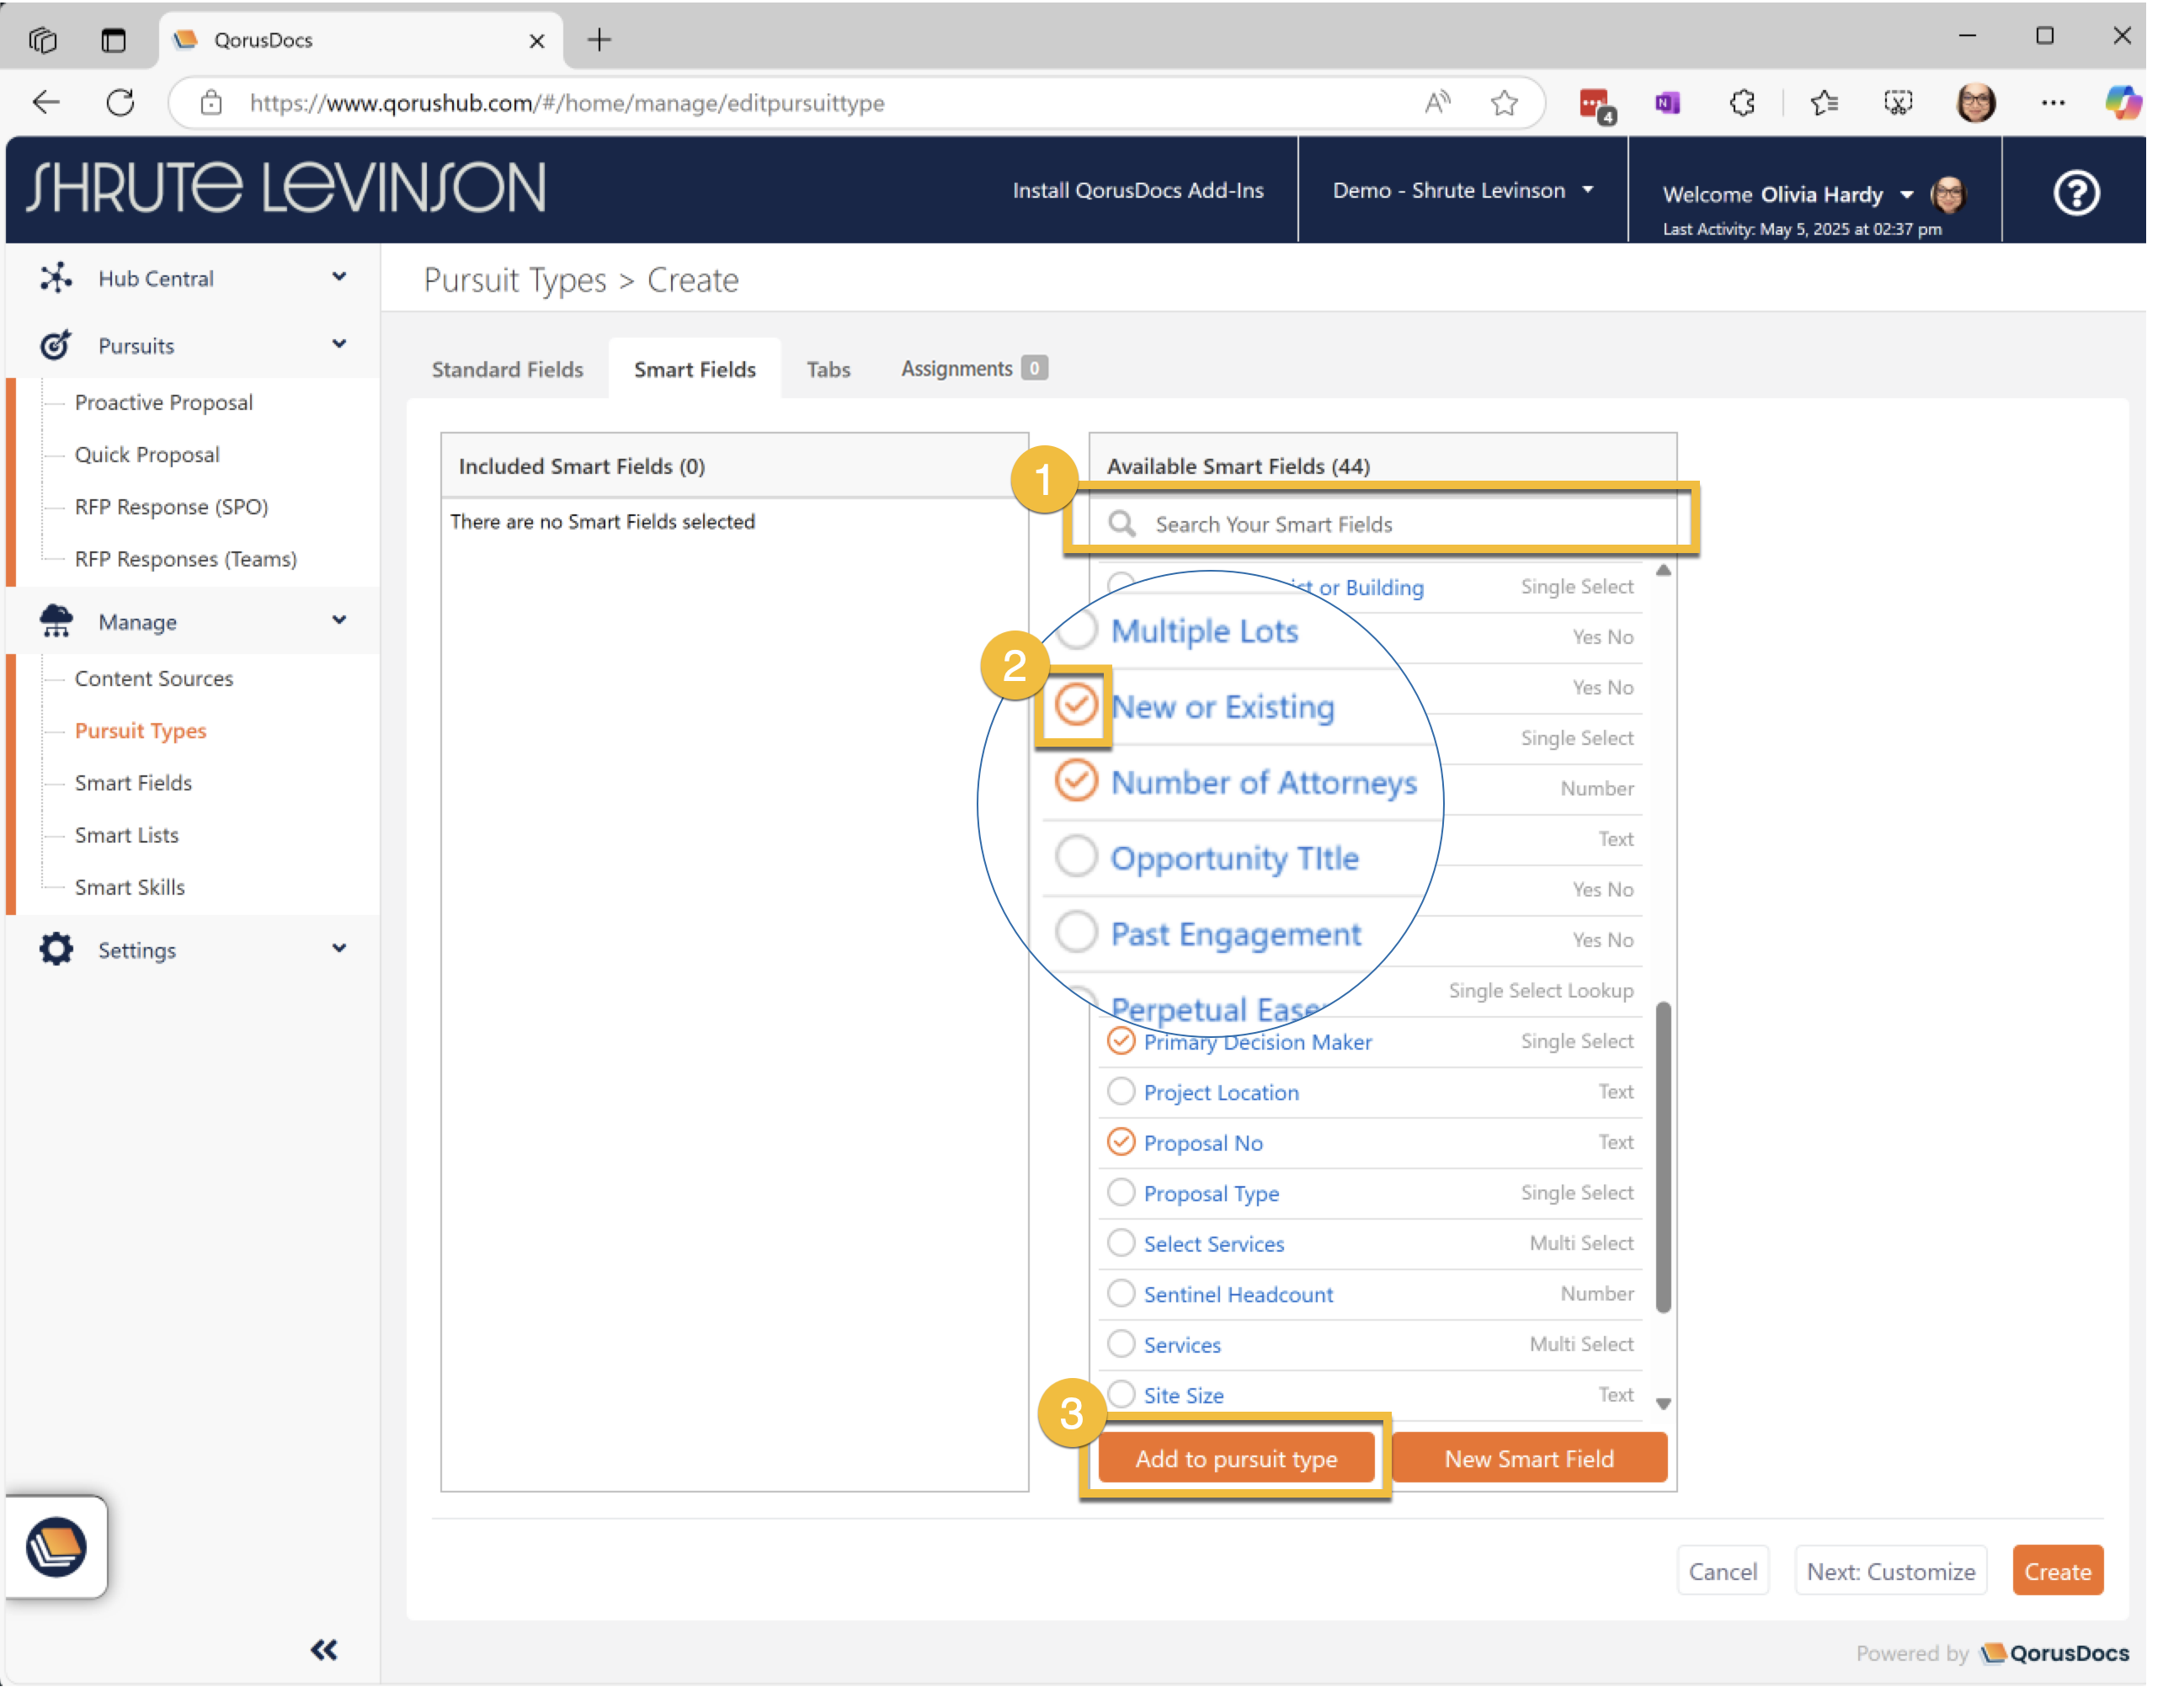
Task: Open Copilot icon in browser toolbar
Action: tap(2121, 102)
